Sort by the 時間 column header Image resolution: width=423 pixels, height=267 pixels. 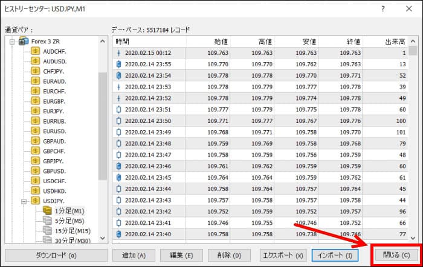(149, 42)
